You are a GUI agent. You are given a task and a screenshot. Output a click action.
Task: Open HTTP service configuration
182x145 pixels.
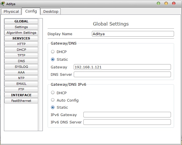pos(21,44)
